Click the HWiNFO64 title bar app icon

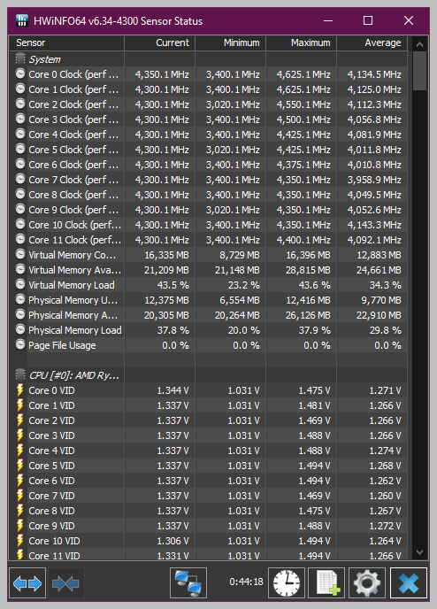pyautogui.click(x=22, y=20)
